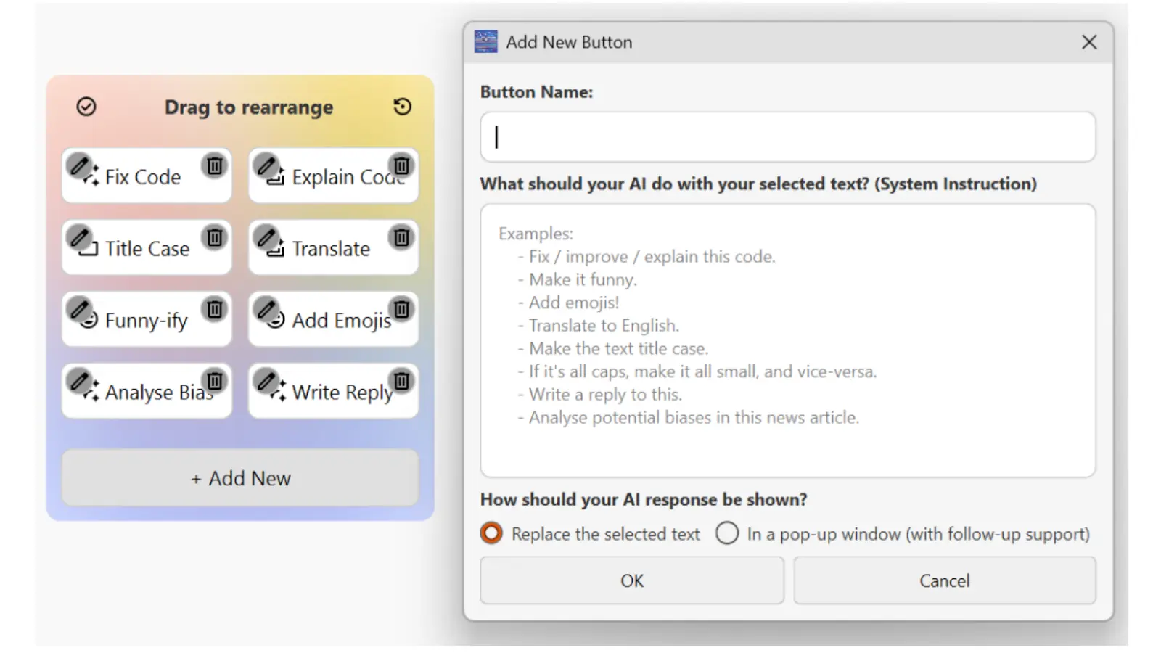The width and height of the screenshot is (1161, 653).
Task: Close the Add New Button dialog
Action: pos(1088,42)
